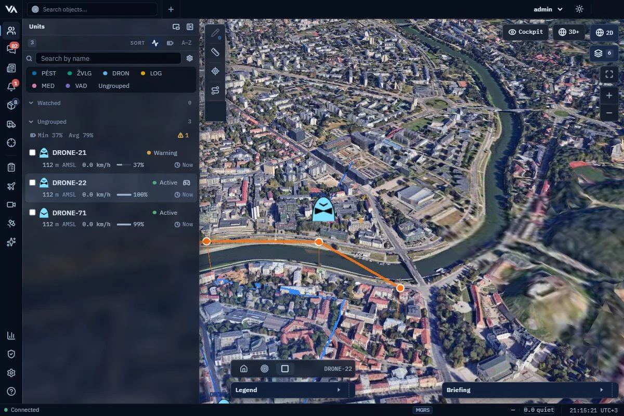Viewport: 624px width, 416px height.
Task: Open the packages box icon with 8 badge
Action: point(11,105)
